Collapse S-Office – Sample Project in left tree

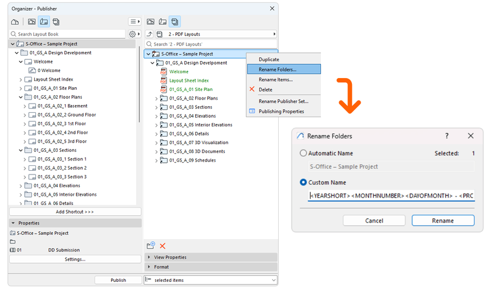13,44
